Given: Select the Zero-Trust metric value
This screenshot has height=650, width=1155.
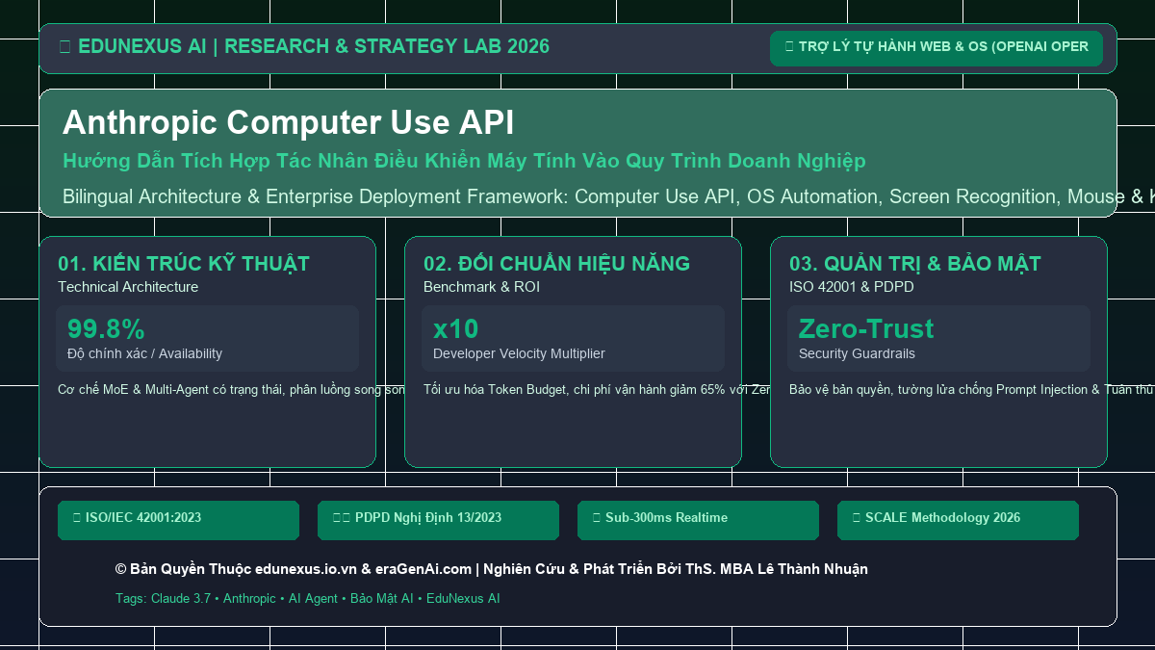Looking at the screenshot, I should point(866,328).
